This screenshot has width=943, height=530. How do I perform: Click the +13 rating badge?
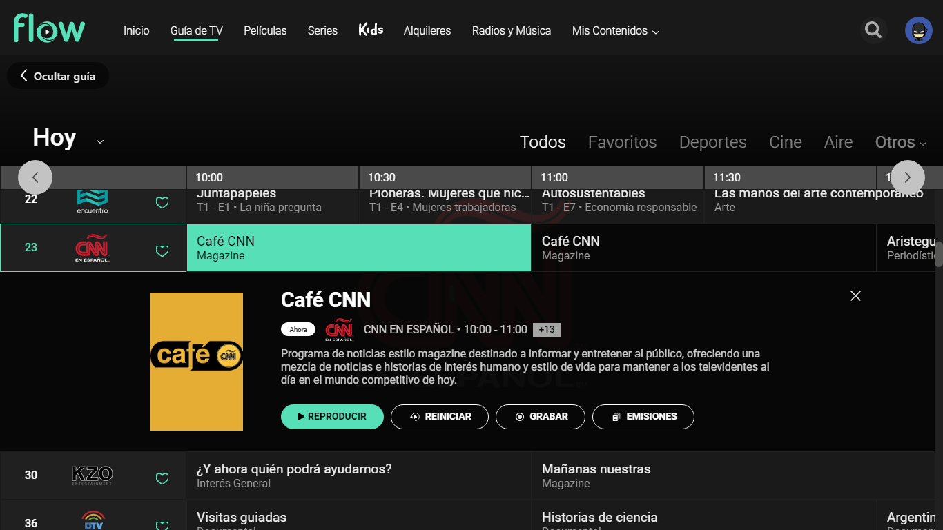coord(547,330)
